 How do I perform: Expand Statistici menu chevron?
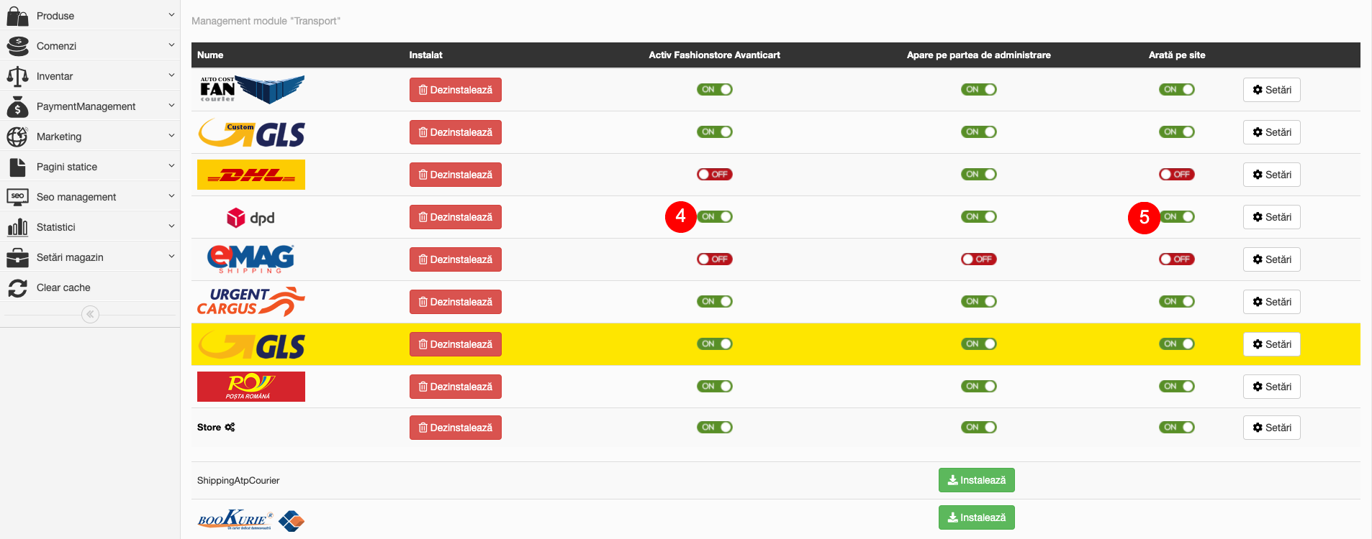(x=171, y=226)
